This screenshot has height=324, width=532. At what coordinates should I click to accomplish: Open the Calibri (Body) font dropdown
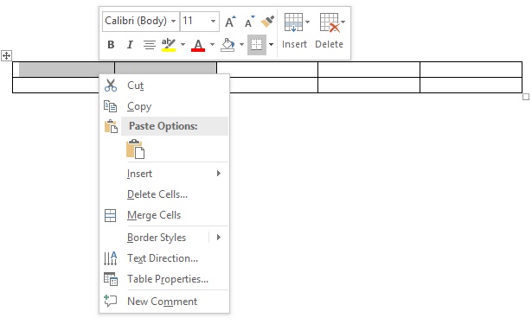point(173,21)
